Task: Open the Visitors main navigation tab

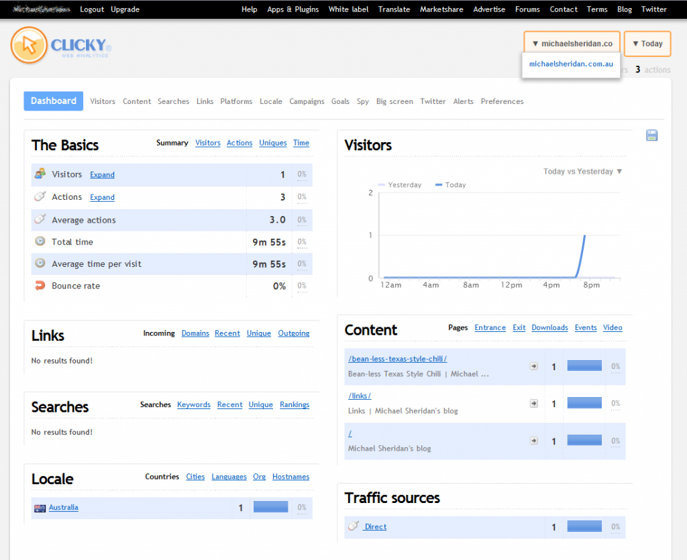Action: (x=103, y=101)
